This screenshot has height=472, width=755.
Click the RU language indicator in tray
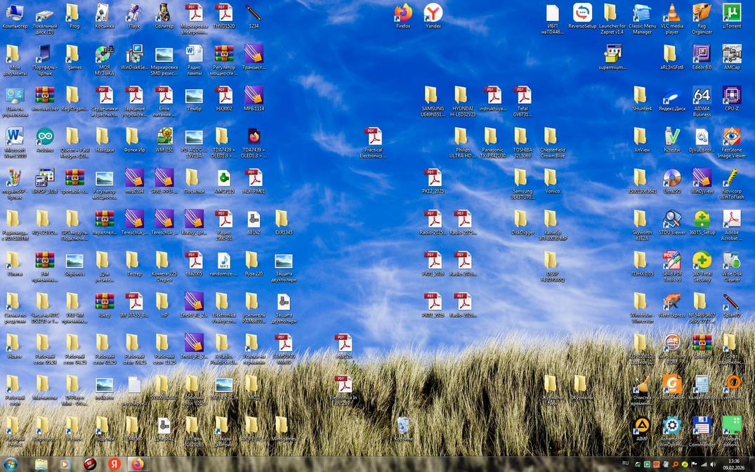pos(625,464)
